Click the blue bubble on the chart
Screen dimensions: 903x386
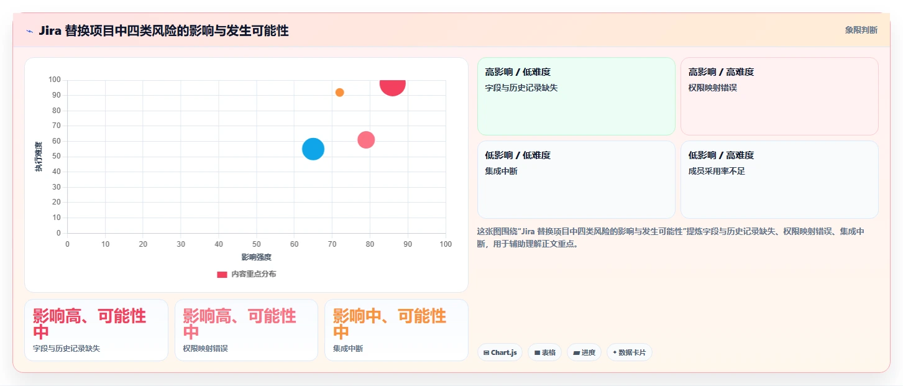(313, 149)
